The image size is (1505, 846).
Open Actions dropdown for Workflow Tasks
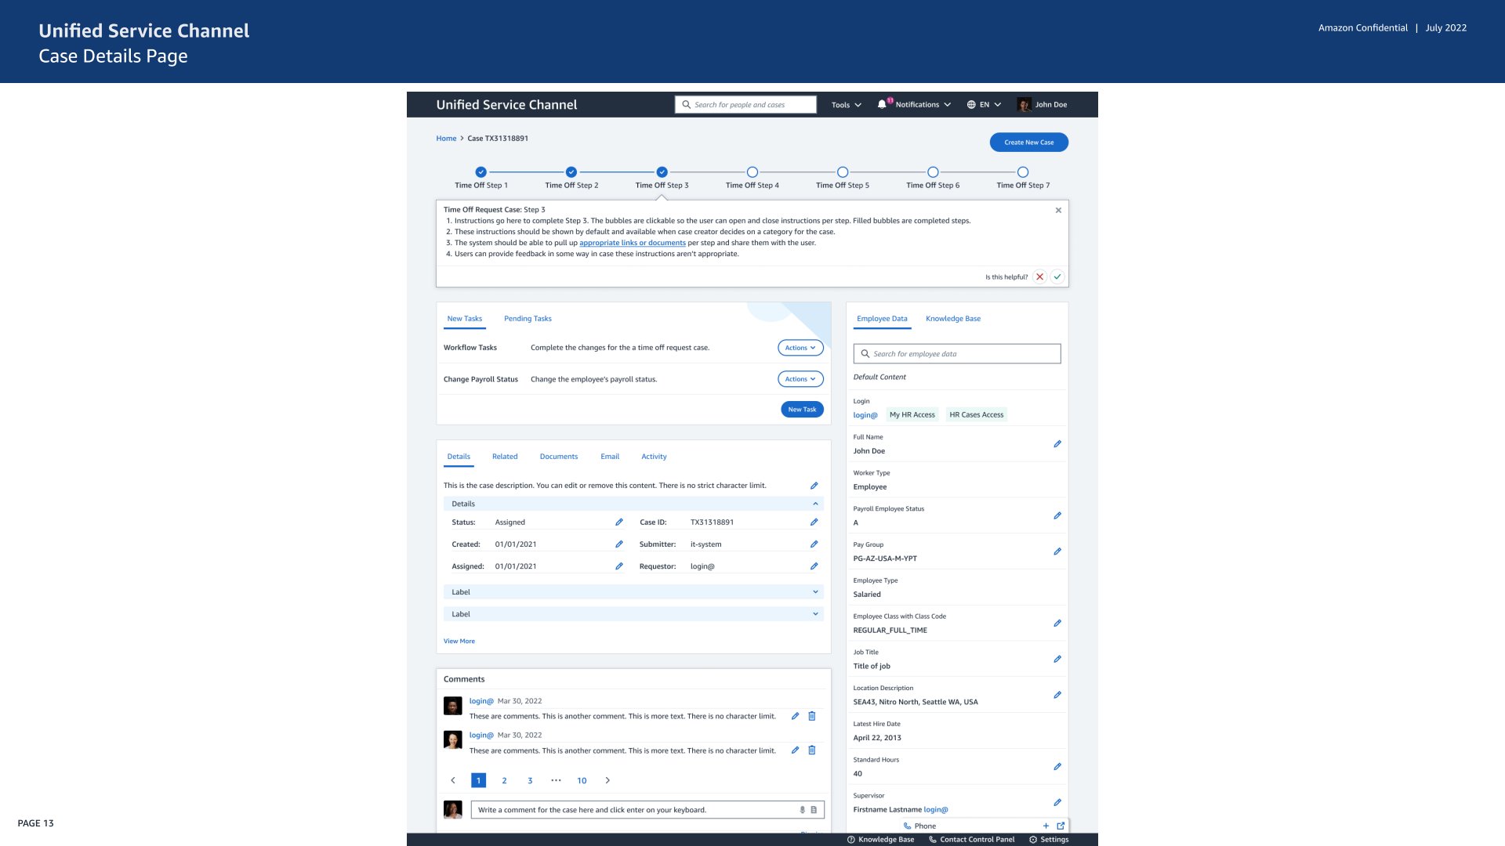click(800, 348)
